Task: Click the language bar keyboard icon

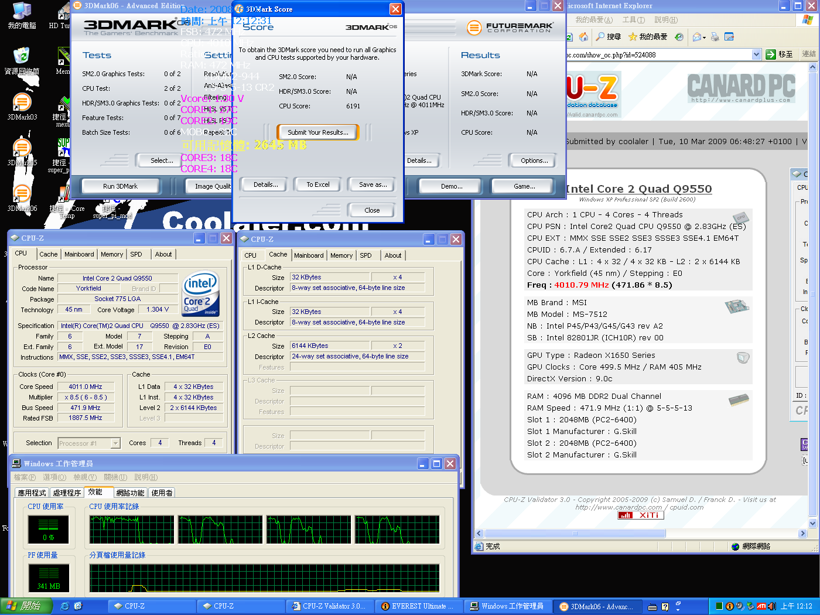Action: pos(652,607)
